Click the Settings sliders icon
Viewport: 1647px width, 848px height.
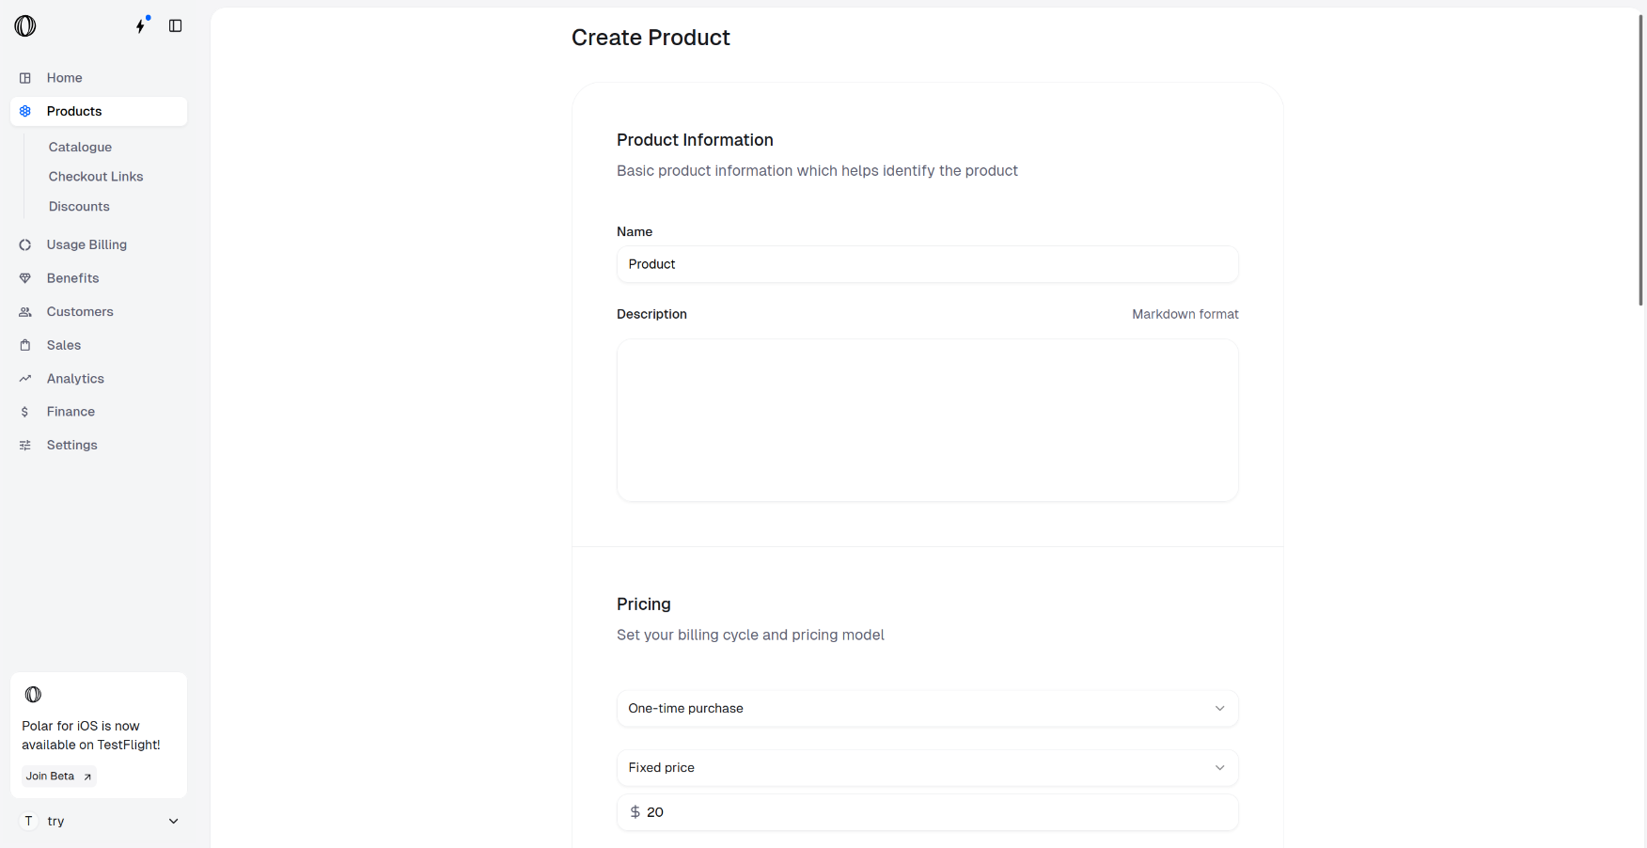pyautogui.click(x=25, y=446)
